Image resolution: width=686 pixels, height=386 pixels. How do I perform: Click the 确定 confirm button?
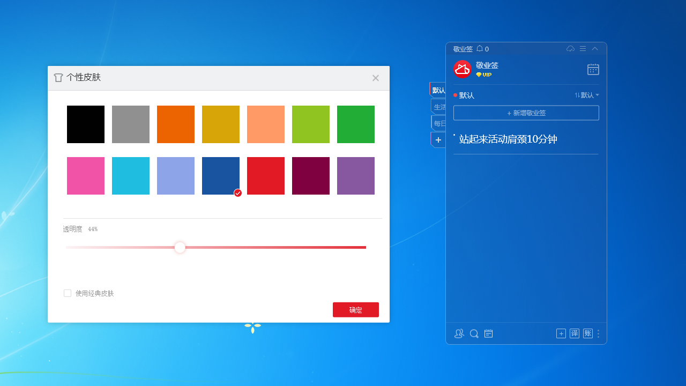click(x=355, y=309)
